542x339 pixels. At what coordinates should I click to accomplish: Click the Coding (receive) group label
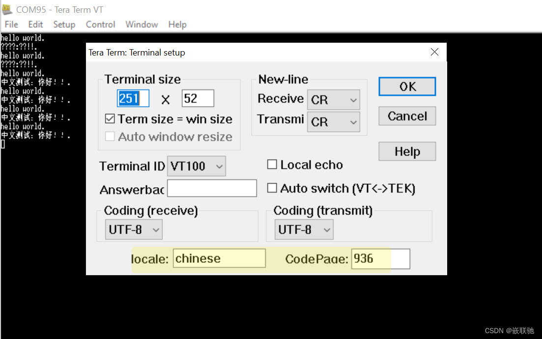click(x=151, y=210)
